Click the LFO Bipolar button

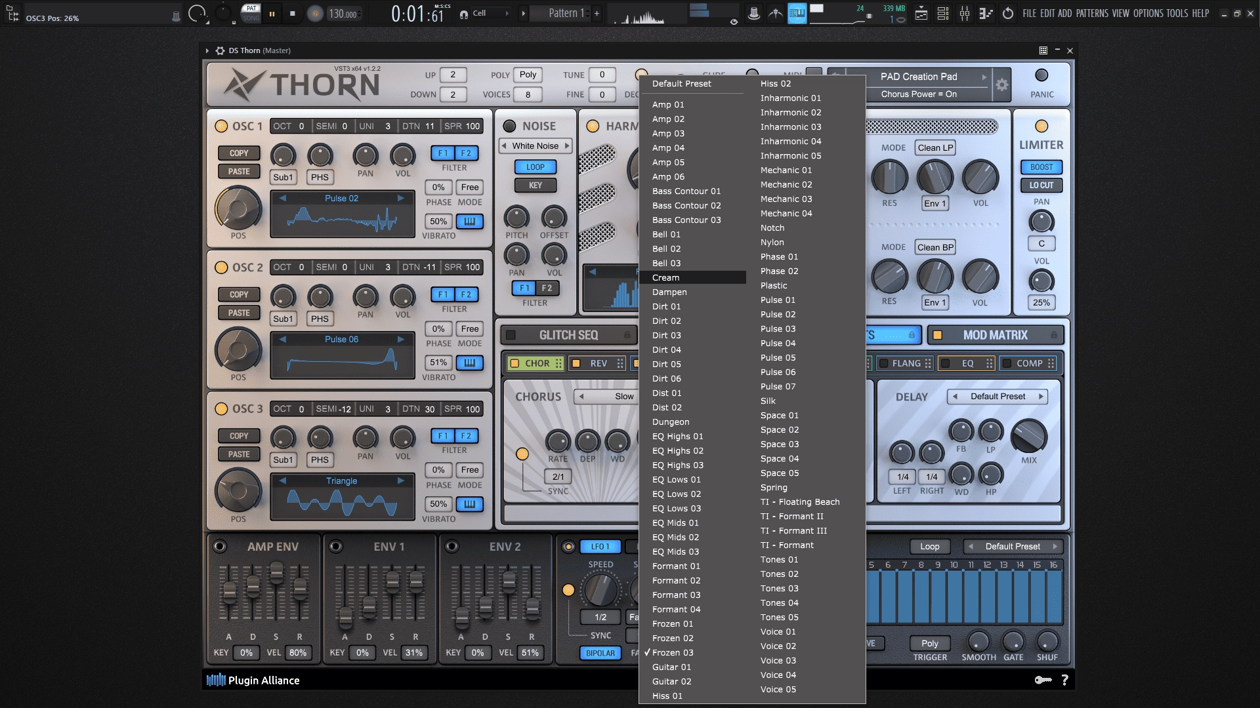[600, 654]
